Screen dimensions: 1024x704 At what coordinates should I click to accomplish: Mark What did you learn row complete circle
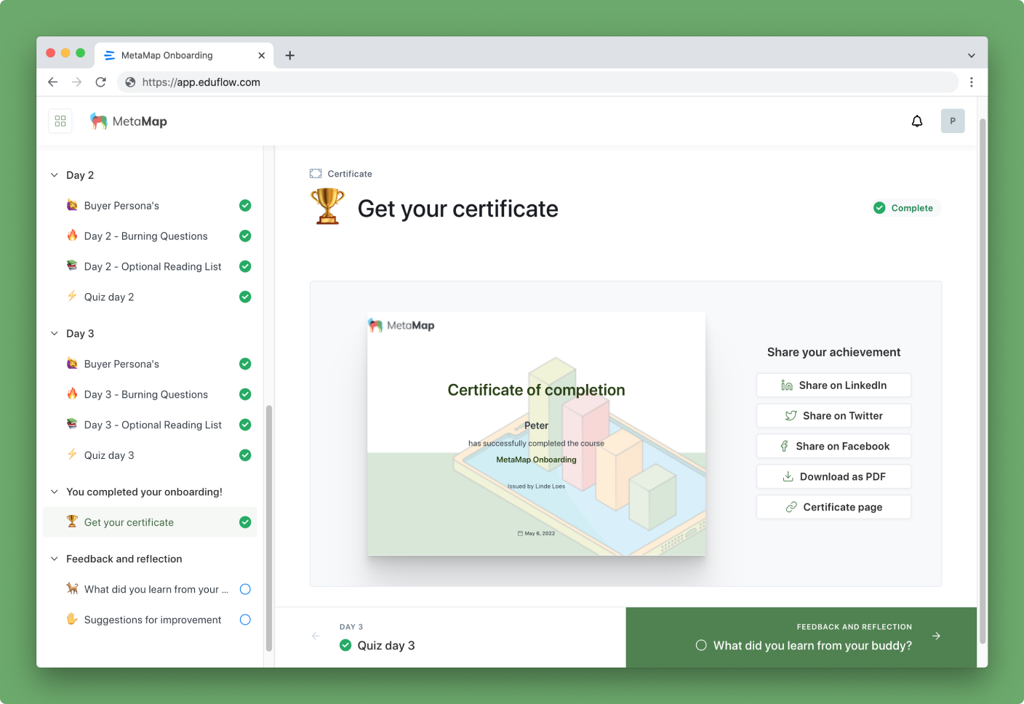coord(245,589)
